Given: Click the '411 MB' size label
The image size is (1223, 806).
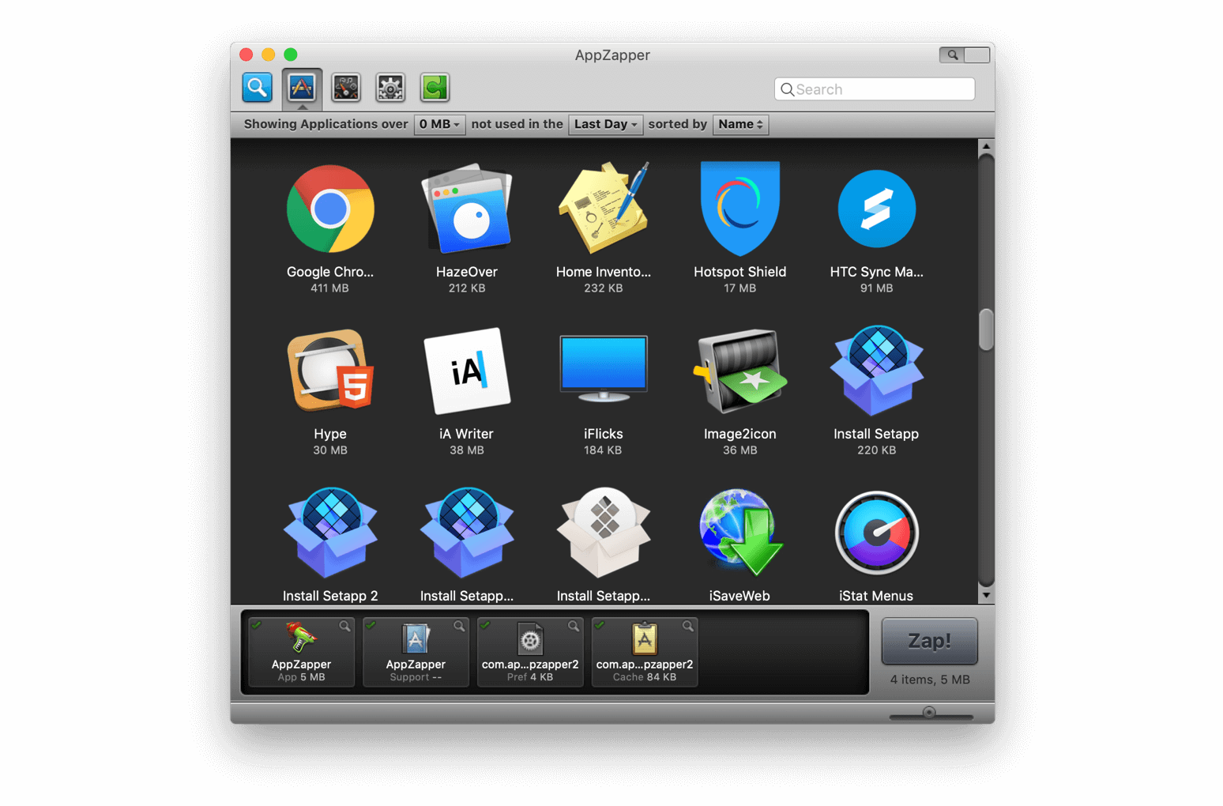Looking at the screenshot, I should coord(329,288).
